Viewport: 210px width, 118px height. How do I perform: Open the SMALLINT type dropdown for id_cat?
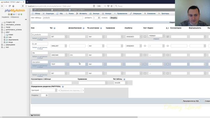tap(58, 46)
